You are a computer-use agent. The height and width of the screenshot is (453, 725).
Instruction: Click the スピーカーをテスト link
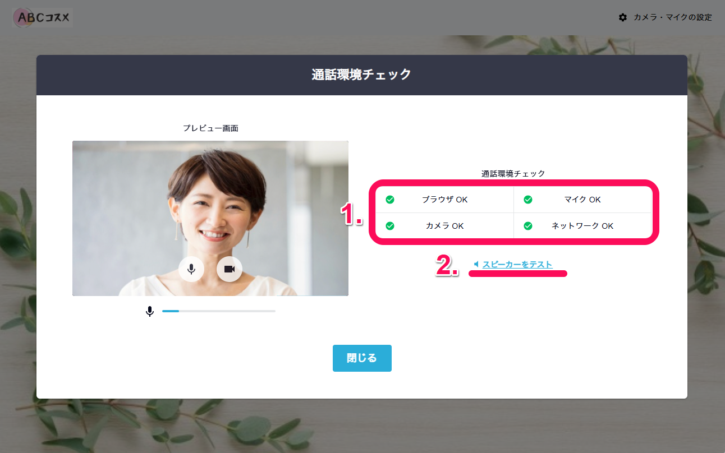pos(517,265)
